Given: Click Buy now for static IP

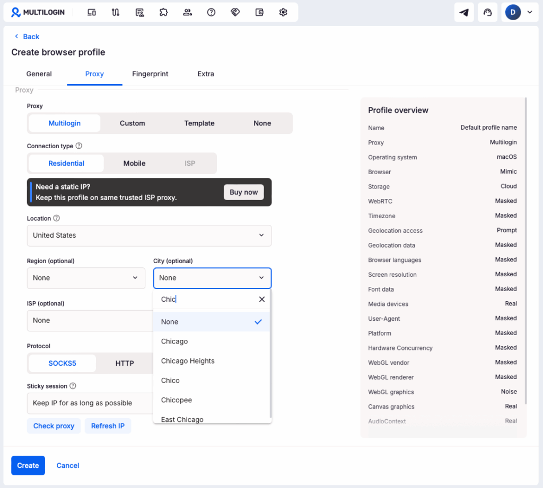Looking at the screenshot, I should 244,192.
